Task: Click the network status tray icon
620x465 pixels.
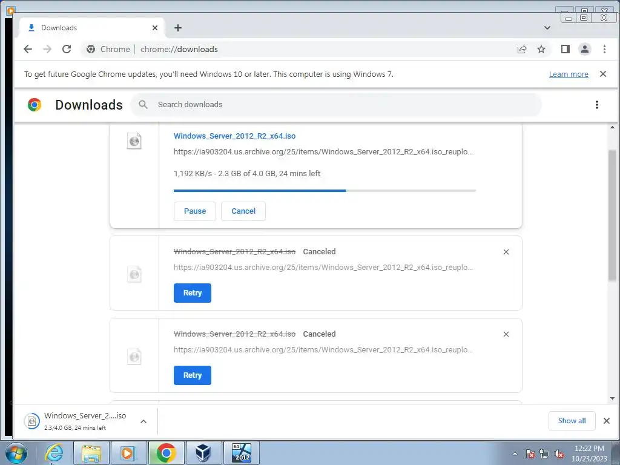Action: coord(544,453)
